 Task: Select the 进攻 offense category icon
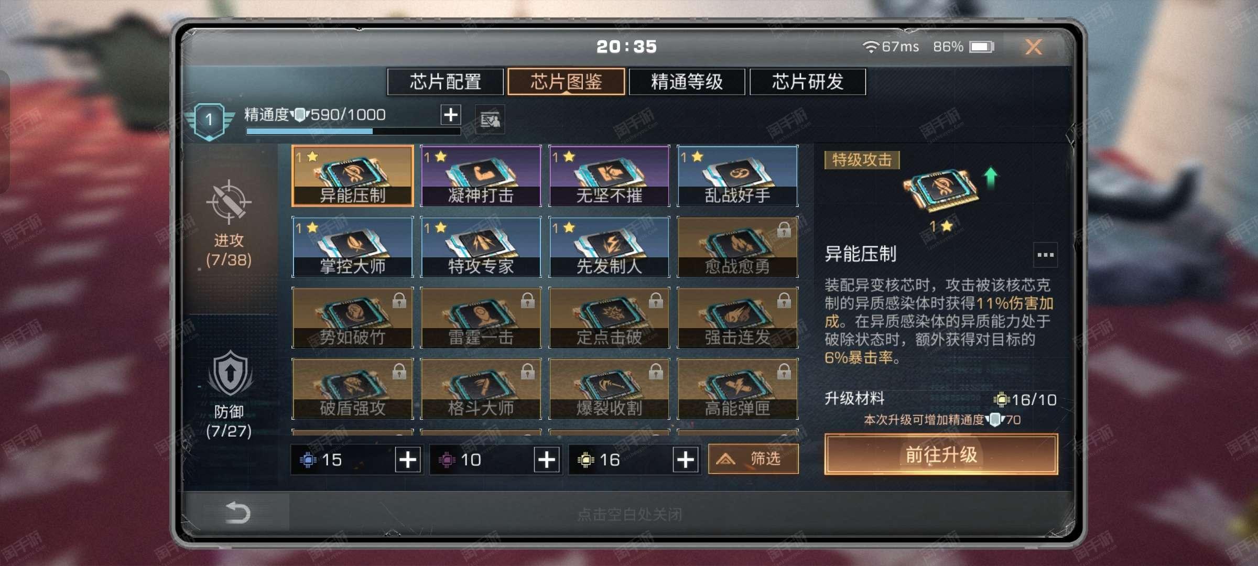(x=229, y=202)
